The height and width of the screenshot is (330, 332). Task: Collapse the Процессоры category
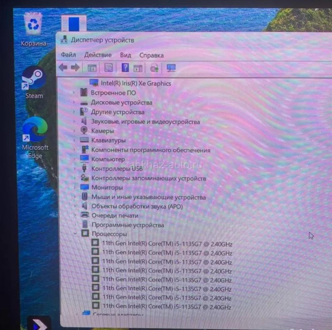(75, 234)
